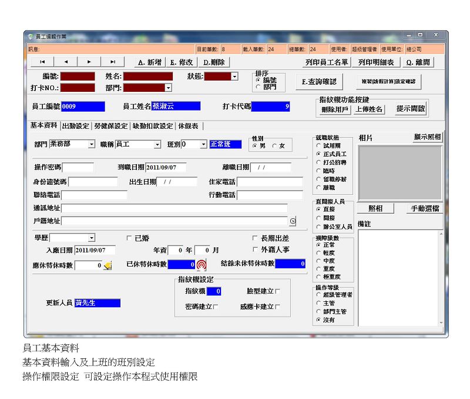Click yellow hand icon beside 應休特休時數
Screen dimensions: 470x399
tap(108, 265)
